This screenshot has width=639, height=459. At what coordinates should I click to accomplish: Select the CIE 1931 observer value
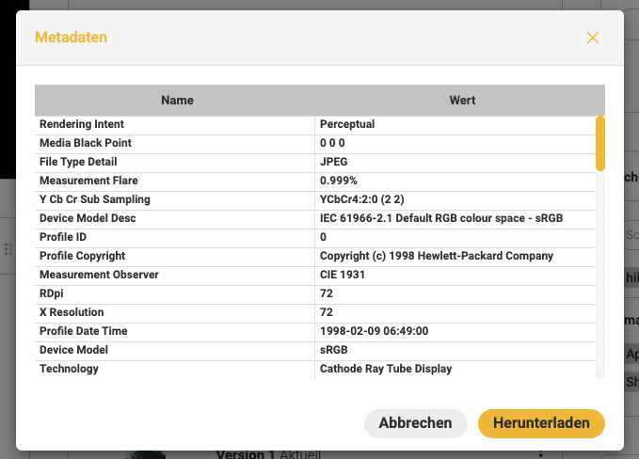click(343, 275)
